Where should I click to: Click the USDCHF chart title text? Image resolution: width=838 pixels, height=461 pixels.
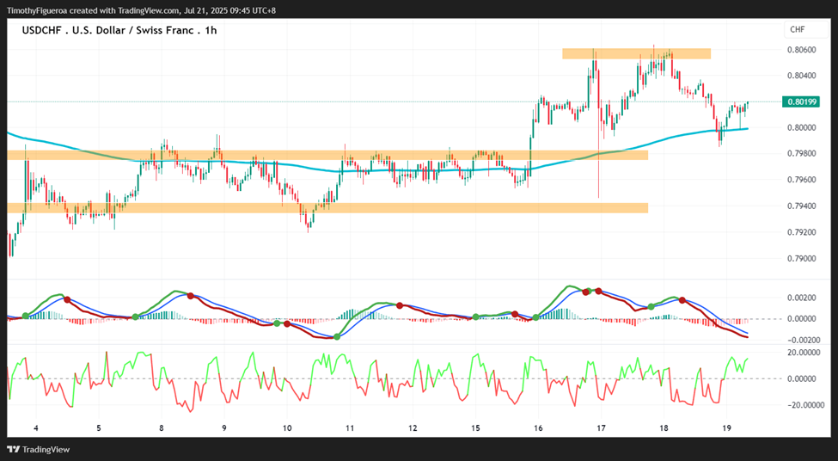point(119,30)
